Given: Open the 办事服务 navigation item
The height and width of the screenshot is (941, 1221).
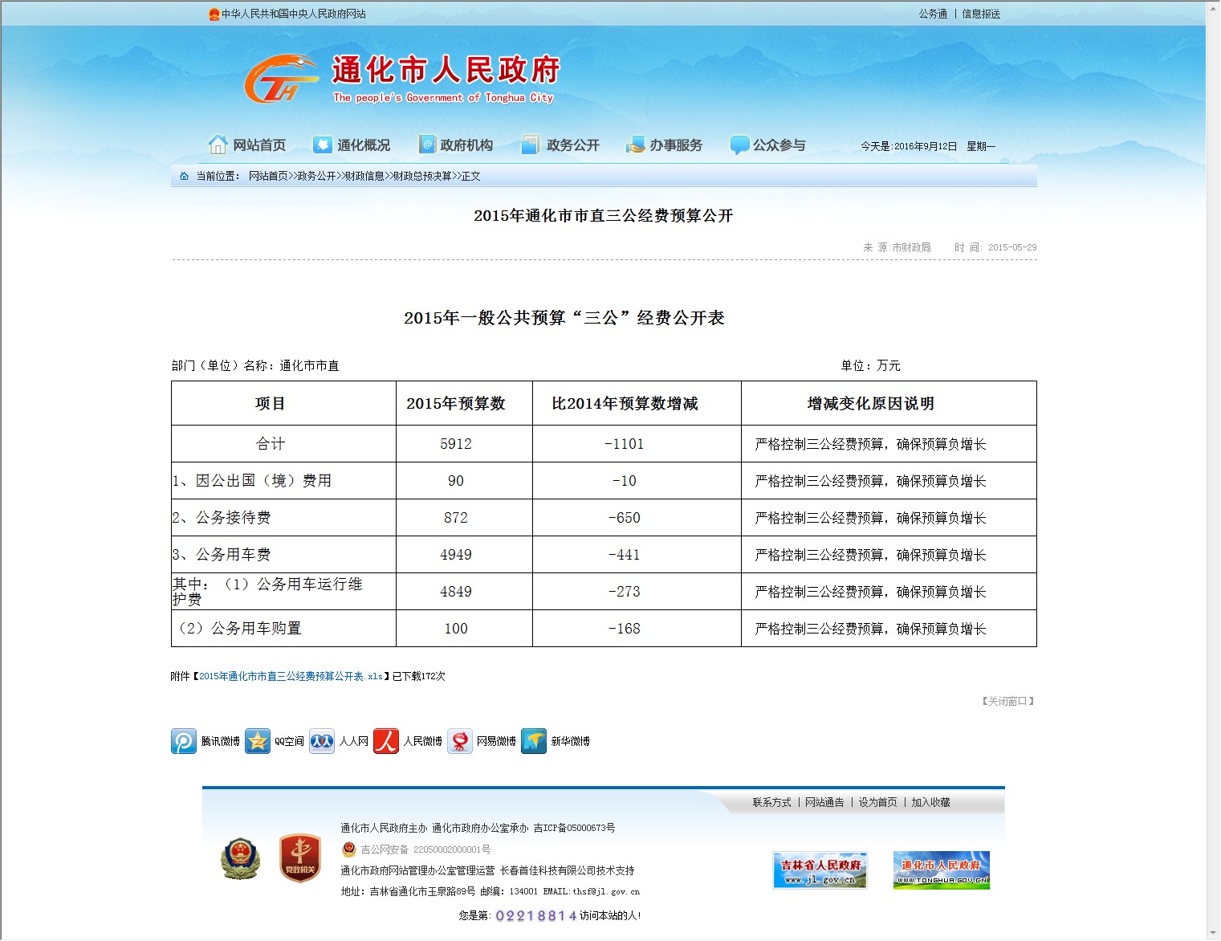Looking at the screenshot, I should pos(665,145).
